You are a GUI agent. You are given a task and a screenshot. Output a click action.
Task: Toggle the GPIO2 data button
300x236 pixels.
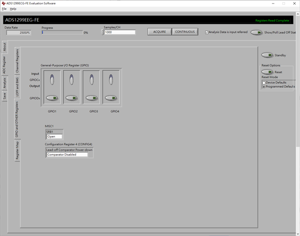point(71,98)
